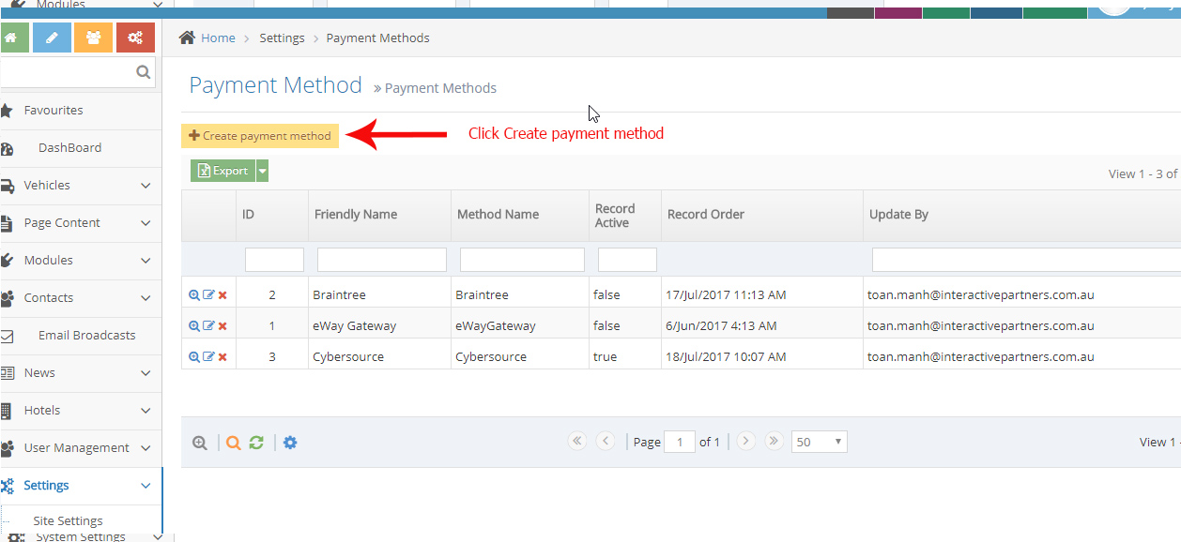Click the Page number input field
Viewport: 1181px width, 542px height.
(680, 441)
